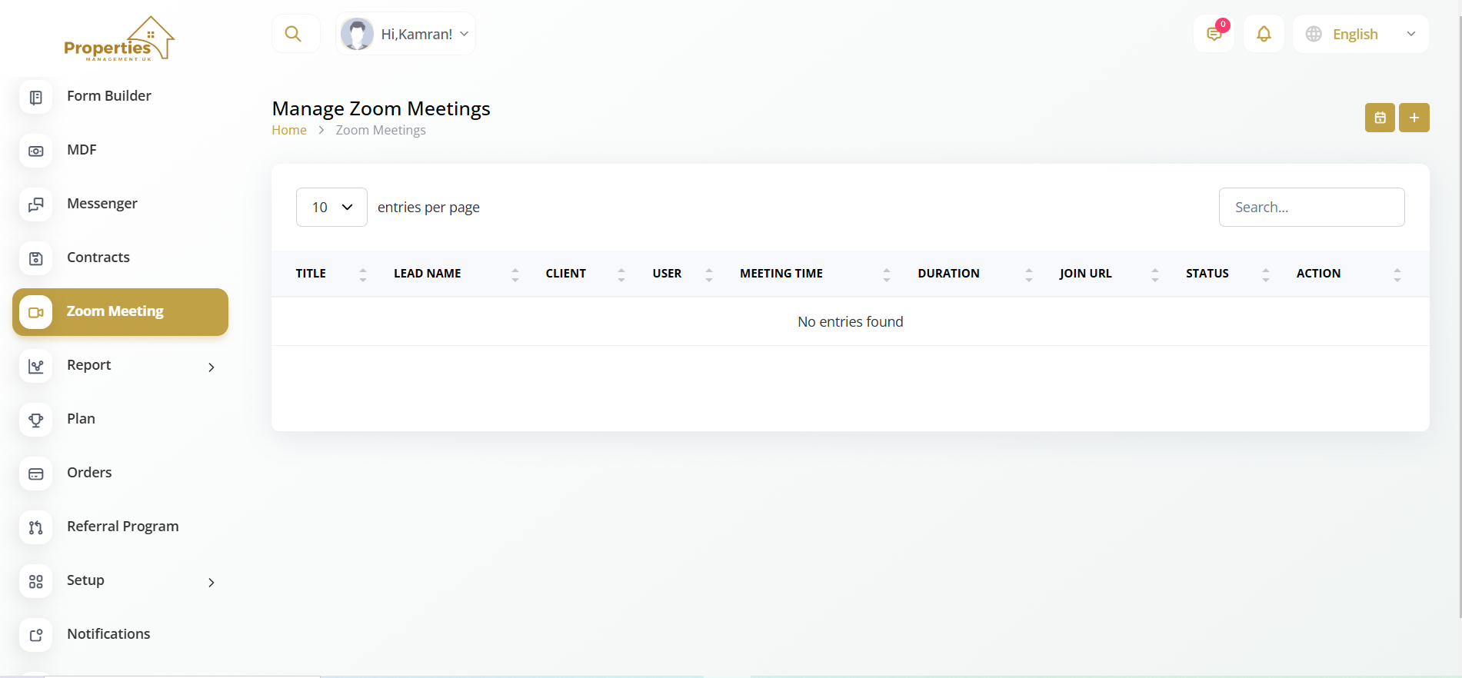Click into the table Search field
Image resolution: width=1462 pixels, height=678 pixels.
(1311, 208)
